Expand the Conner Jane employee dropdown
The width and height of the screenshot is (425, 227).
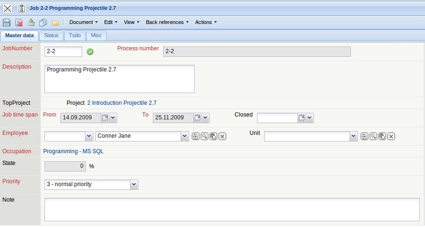[x=184, y=136]
